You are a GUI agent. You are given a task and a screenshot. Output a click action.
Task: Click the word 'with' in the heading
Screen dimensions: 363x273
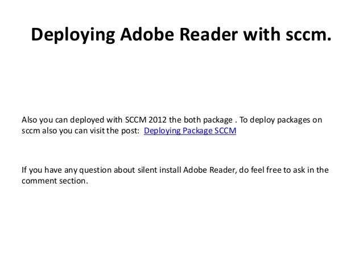click(x=262, y=34)
